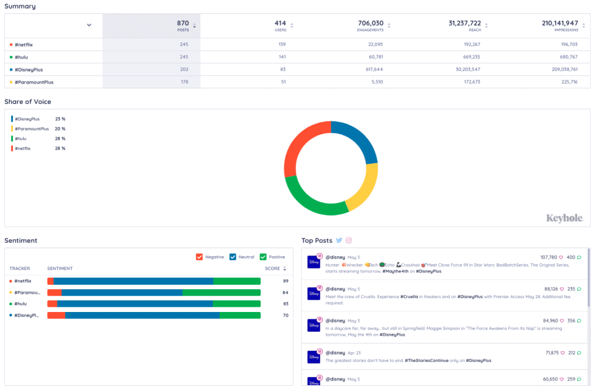Open #TheStoriesContinue hashtag link
The height and width of the screenshot is (391, 595).
[426, 360]
